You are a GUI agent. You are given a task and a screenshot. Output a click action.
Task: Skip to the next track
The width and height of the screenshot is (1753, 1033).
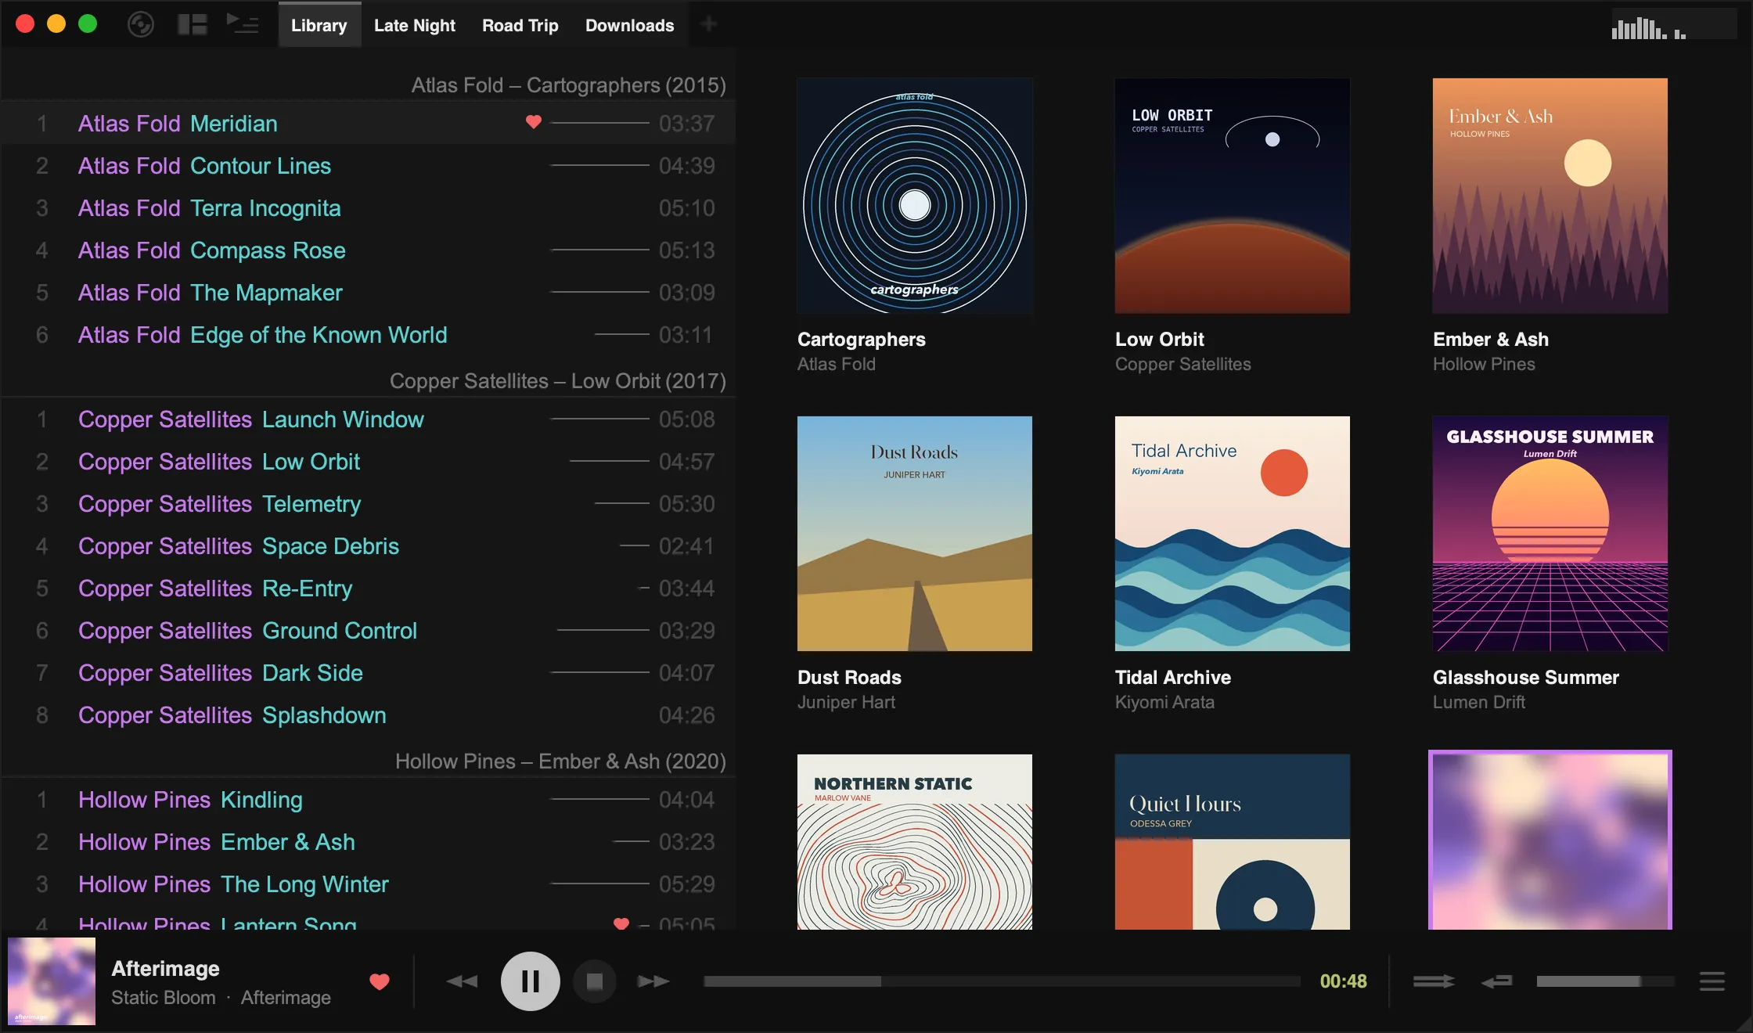[653, 981]
